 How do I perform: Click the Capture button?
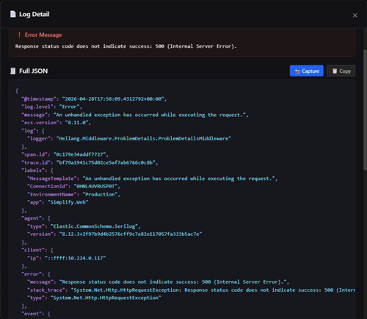(x=307, y=71)
